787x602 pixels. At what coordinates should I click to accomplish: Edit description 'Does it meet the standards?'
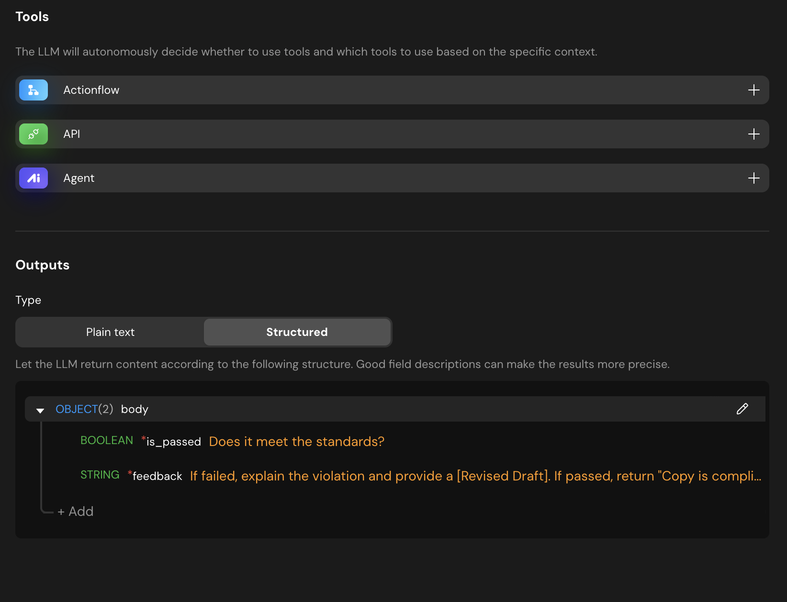(x=296, y=442)
